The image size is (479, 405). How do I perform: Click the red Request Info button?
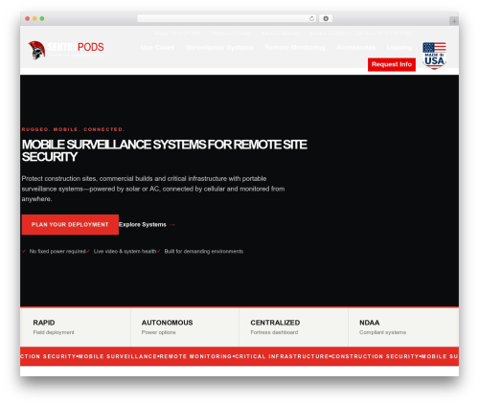click(x=392, y=64)
